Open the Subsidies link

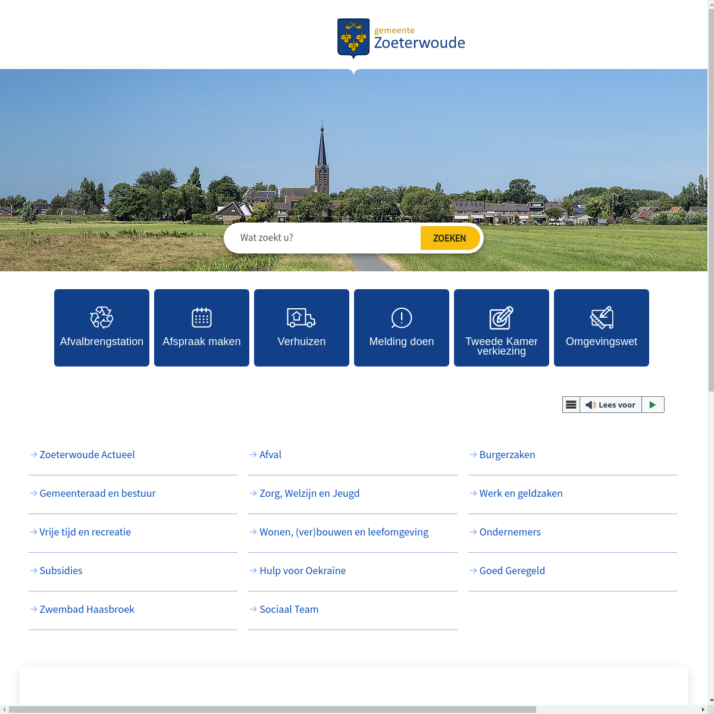(x=61, y=571)
